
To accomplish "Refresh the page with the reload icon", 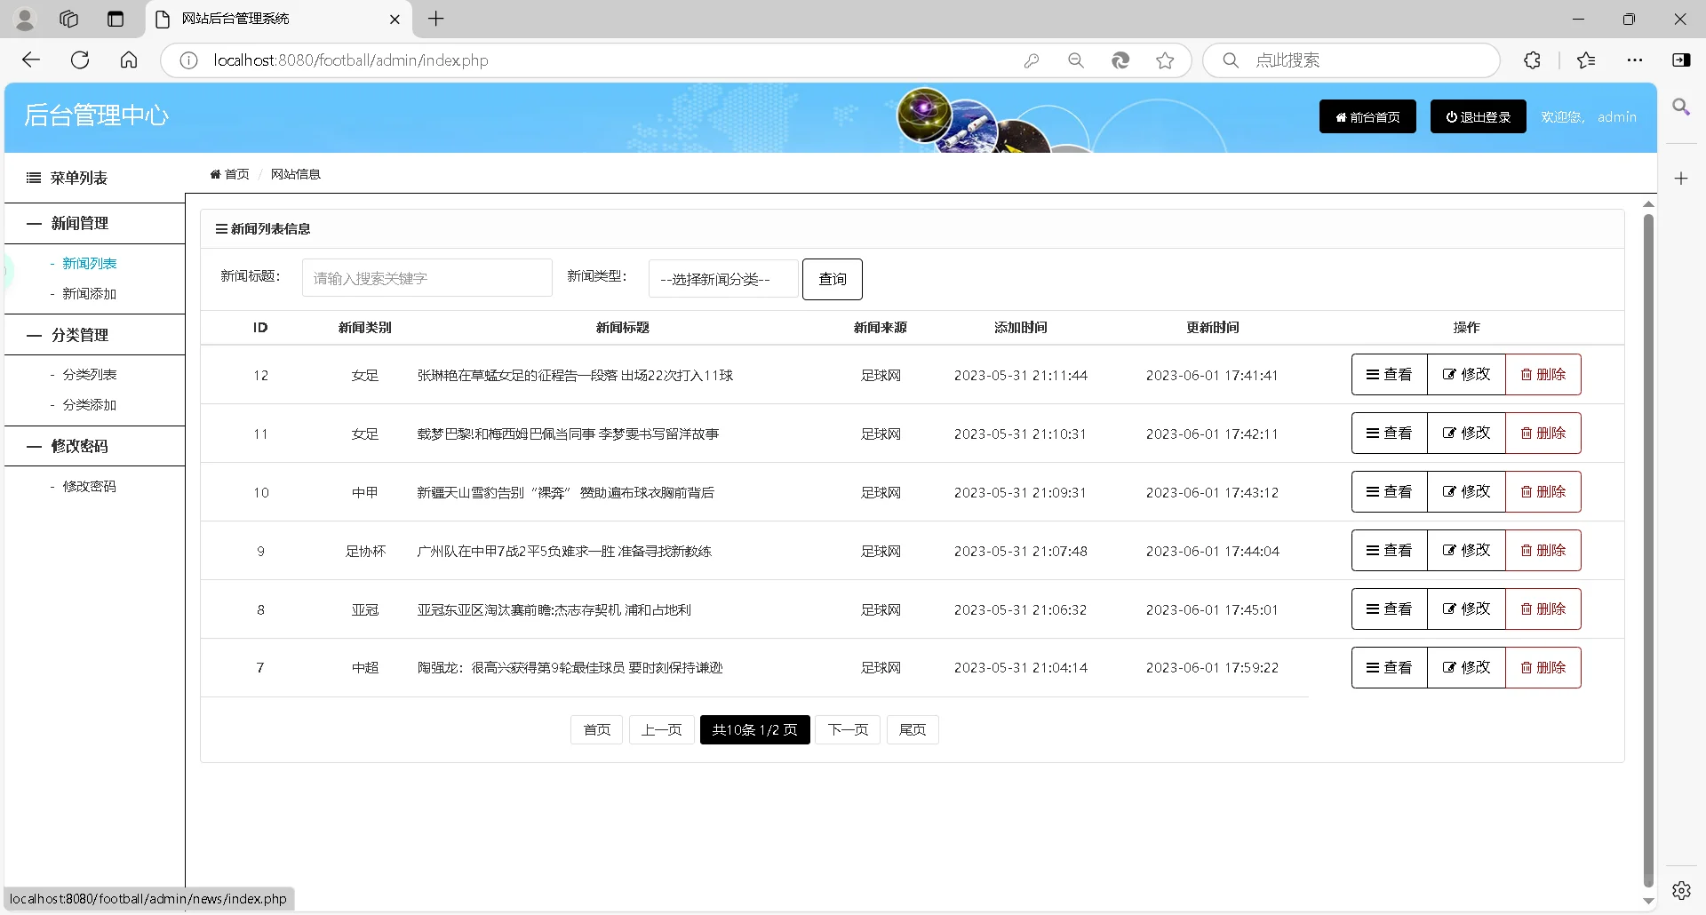I will coord(80,60).
